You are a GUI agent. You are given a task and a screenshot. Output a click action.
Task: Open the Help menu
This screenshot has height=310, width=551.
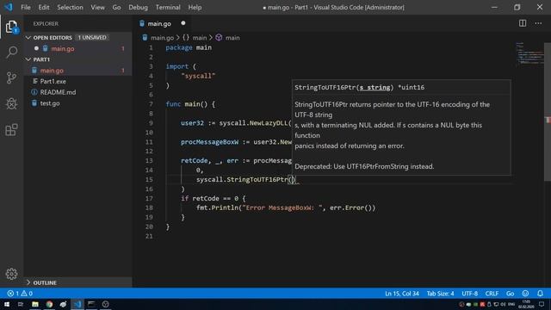pos(195,7)
